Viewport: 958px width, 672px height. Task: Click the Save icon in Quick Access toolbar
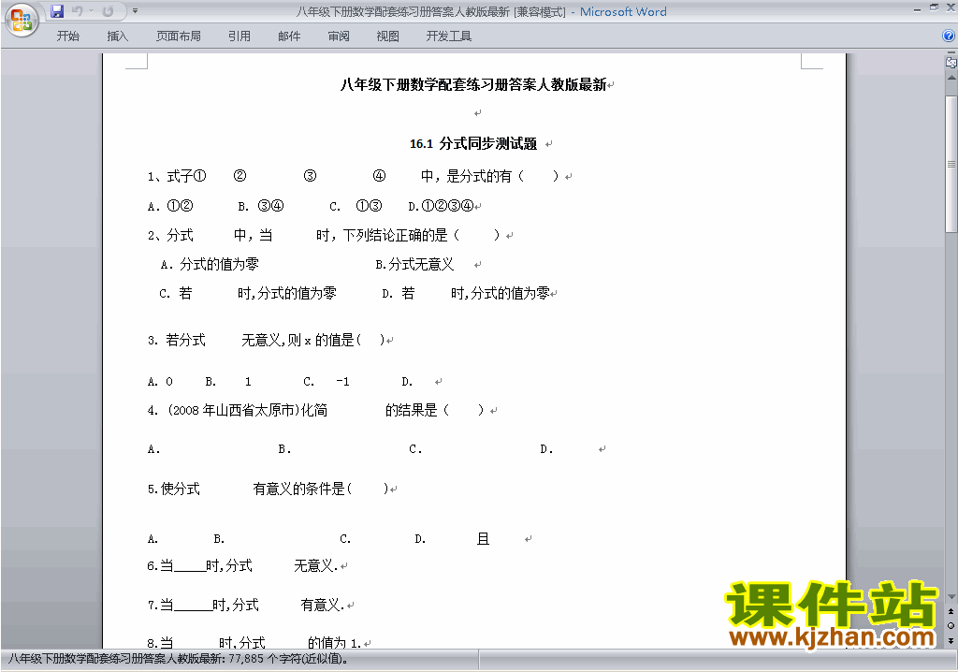57,11
